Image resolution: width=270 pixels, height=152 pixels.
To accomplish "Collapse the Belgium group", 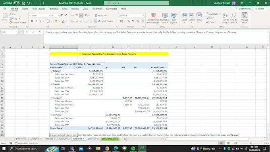I will pos(51,71).
